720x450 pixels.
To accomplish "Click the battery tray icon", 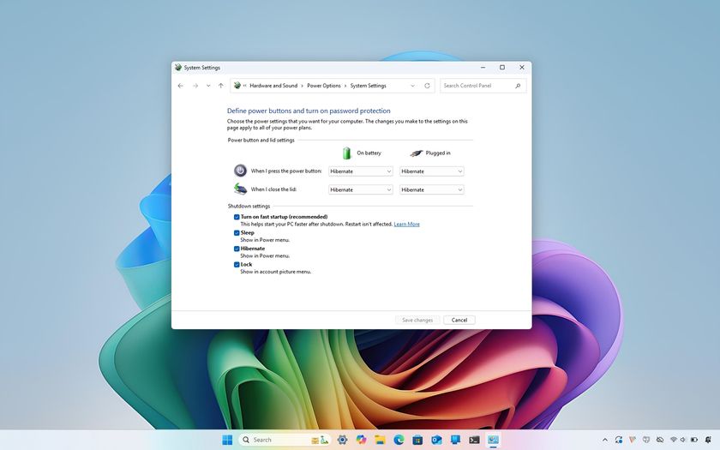I will pyautogui.click(x=694, y=440).
